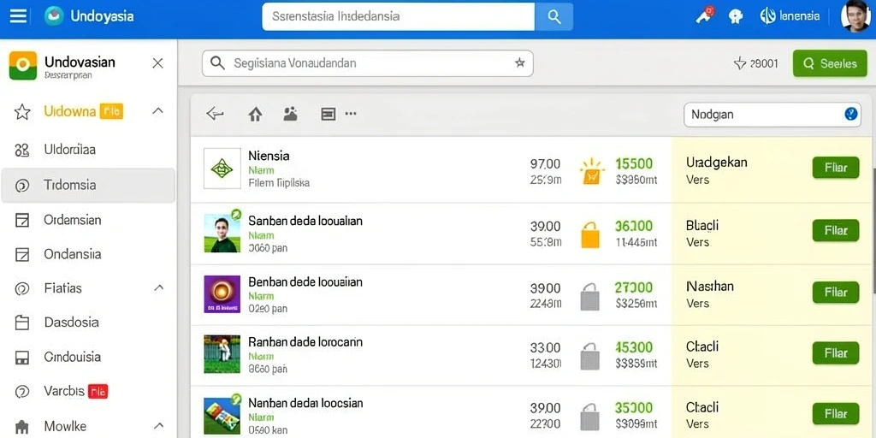Click the Uradgekan label
Viewport: 876px width, 438px height.
click(717, 163)
